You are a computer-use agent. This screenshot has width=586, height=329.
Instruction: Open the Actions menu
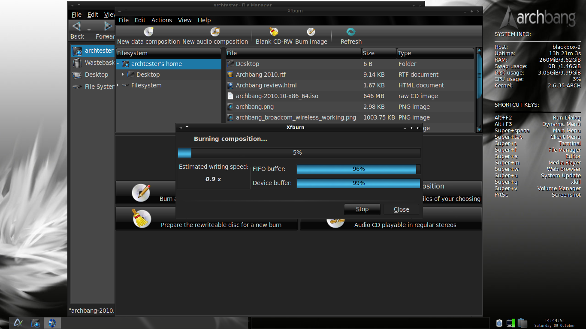click(x=162, y=20)
